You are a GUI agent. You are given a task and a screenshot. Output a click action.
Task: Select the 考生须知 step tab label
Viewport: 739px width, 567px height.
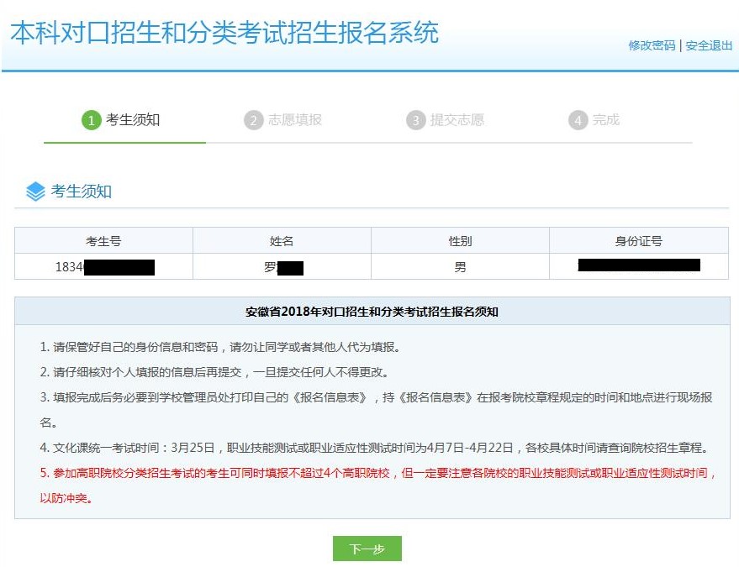point(133,120)
